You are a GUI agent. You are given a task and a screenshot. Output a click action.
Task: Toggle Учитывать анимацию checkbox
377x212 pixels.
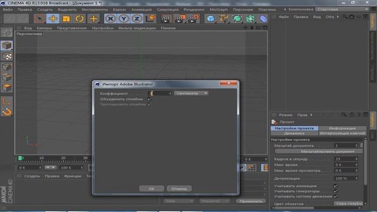pos(336,186)
